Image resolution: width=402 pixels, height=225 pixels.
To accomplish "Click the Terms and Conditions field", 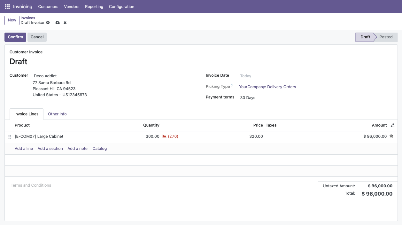I will [x=31, y=185].
